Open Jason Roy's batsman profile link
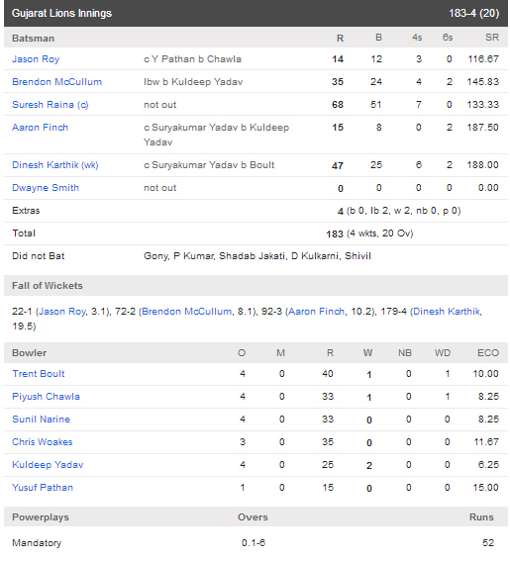Screen dimensions: 510x561 (x=36, y=59)
